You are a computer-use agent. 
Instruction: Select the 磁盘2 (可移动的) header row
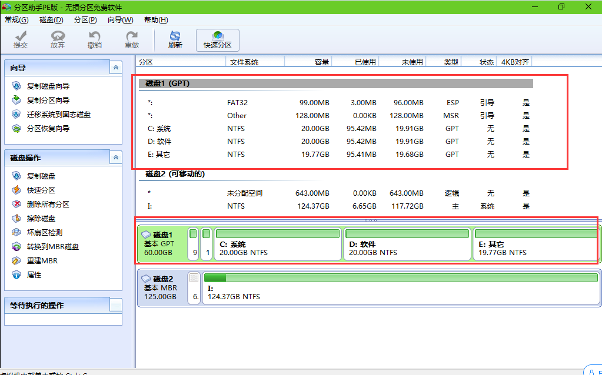336,174
